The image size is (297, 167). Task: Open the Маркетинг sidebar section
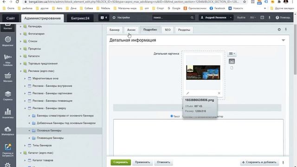click(8, 41)
